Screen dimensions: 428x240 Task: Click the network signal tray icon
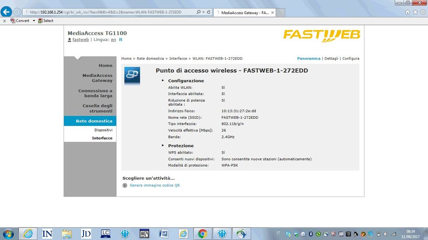point(393,234)
